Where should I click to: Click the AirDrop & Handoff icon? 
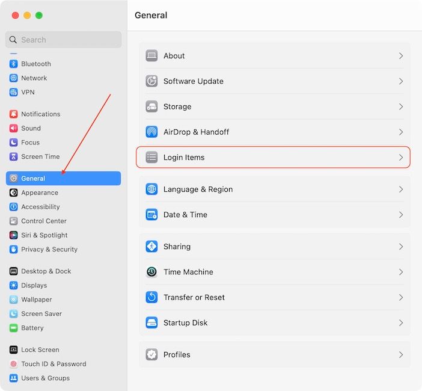[x=151, y=132]
